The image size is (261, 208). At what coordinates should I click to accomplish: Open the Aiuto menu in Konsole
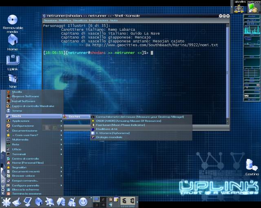click(x=113, y=20)
